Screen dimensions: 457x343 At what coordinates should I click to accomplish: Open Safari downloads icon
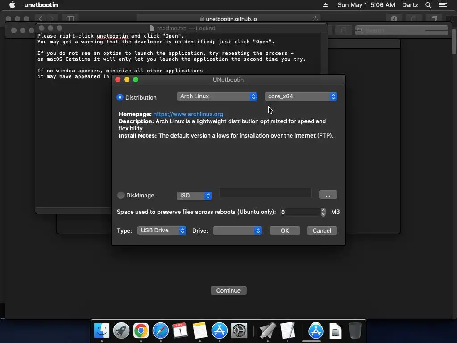click(394, 19)
